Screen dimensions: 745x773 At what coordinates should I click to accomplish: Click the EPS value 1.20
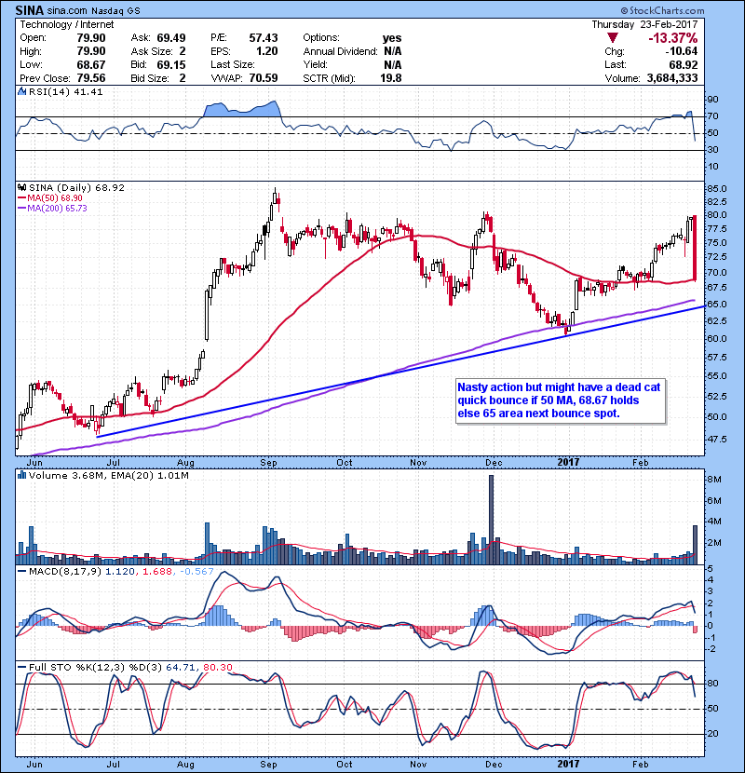tap(266, 51)
